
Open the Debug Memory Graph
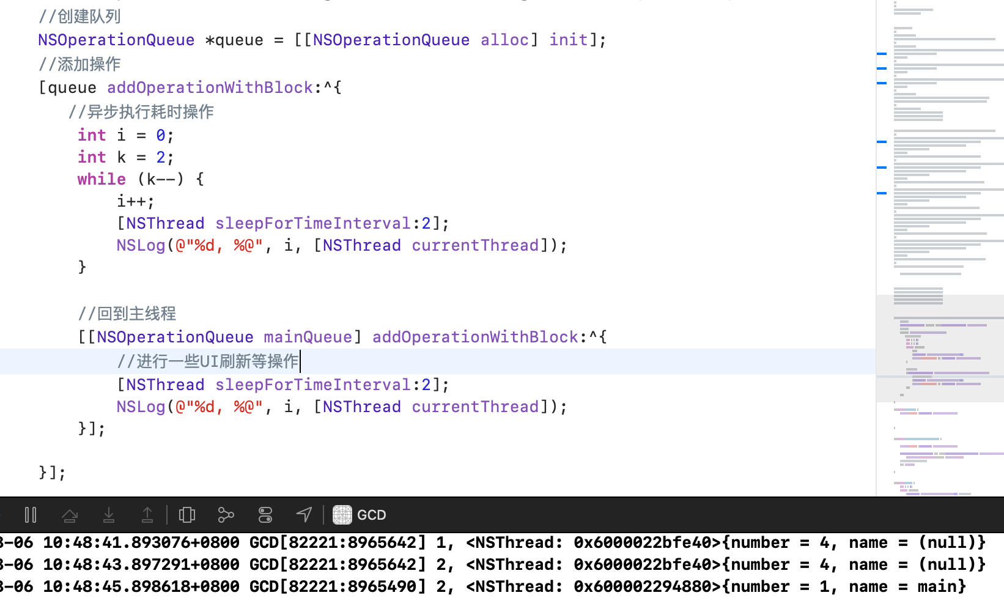click(x=226, y=515)
